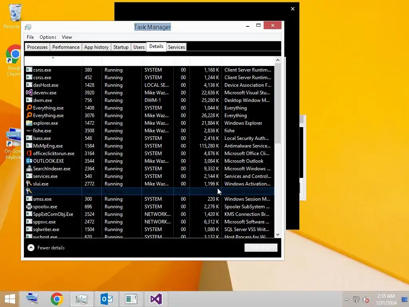Viewport: 409px width, 307px height.
Task: Click the Task Manager taskbar icon
Action: (x=81, y=299)
